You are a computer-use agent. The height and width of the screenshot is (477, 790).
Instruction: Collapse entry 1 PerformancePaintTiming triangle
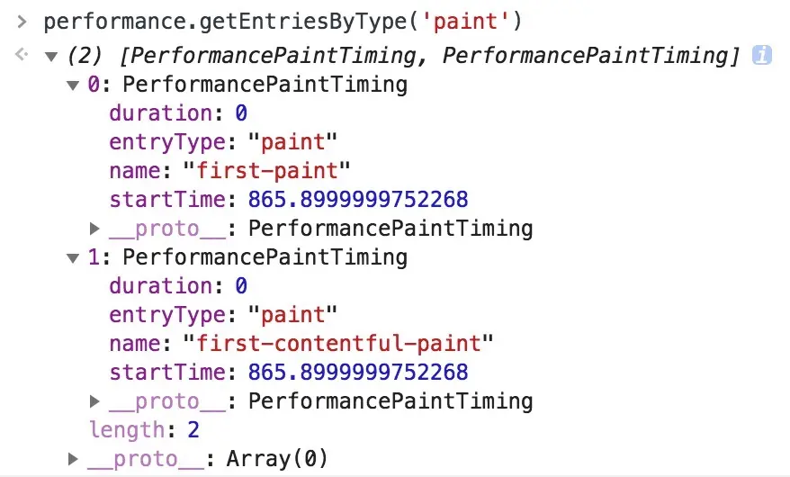(73, 258)
